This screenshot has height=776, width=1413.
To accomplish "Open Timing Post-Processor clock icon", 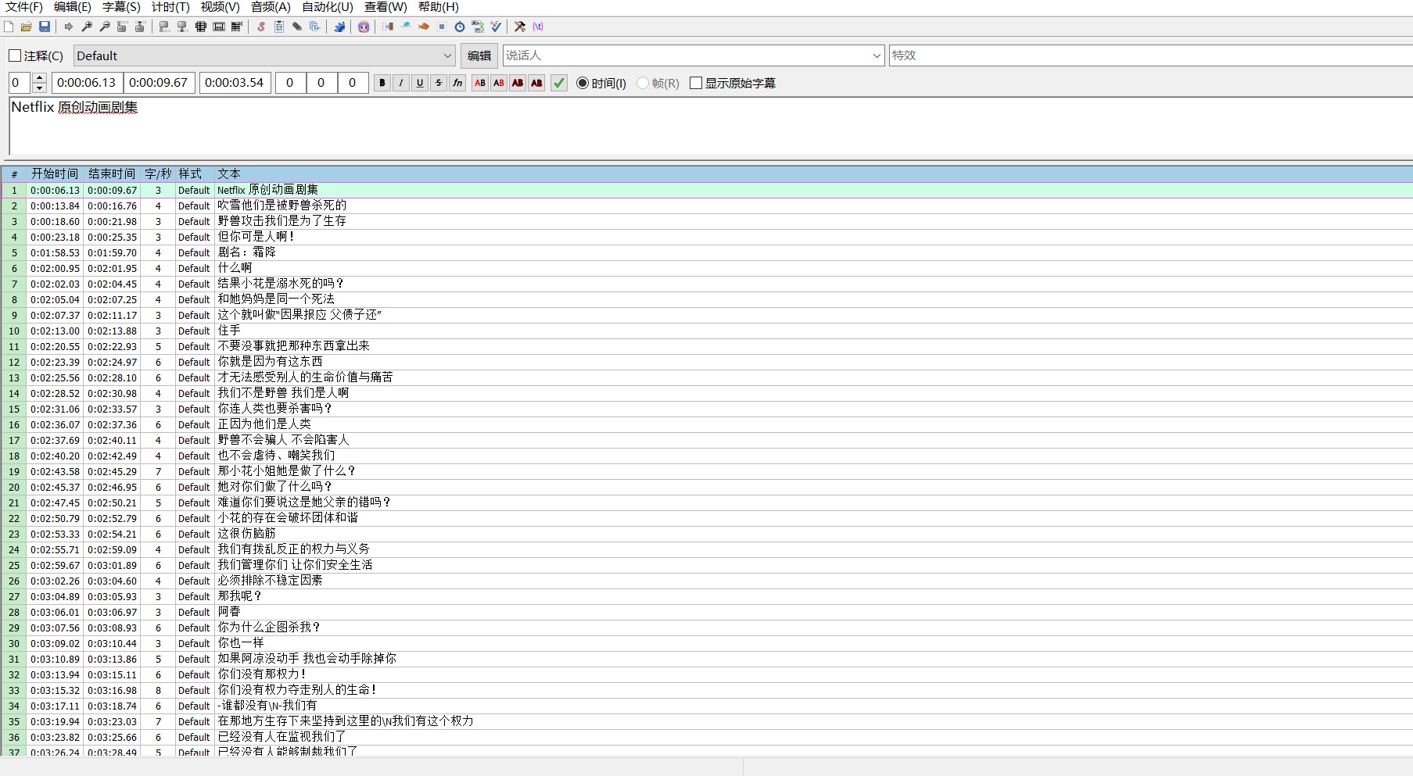I will coord(460,27).
